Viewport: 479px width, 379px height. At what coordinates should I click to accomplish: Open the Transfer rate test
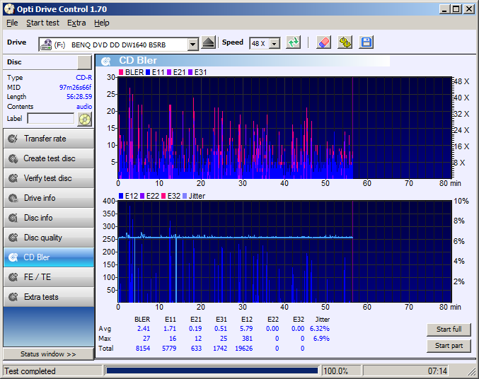tap(49, 139)
